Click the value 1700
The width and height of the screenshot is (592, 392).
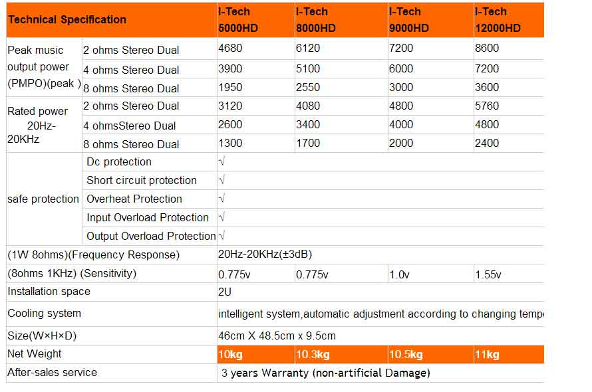coord(308,144)
